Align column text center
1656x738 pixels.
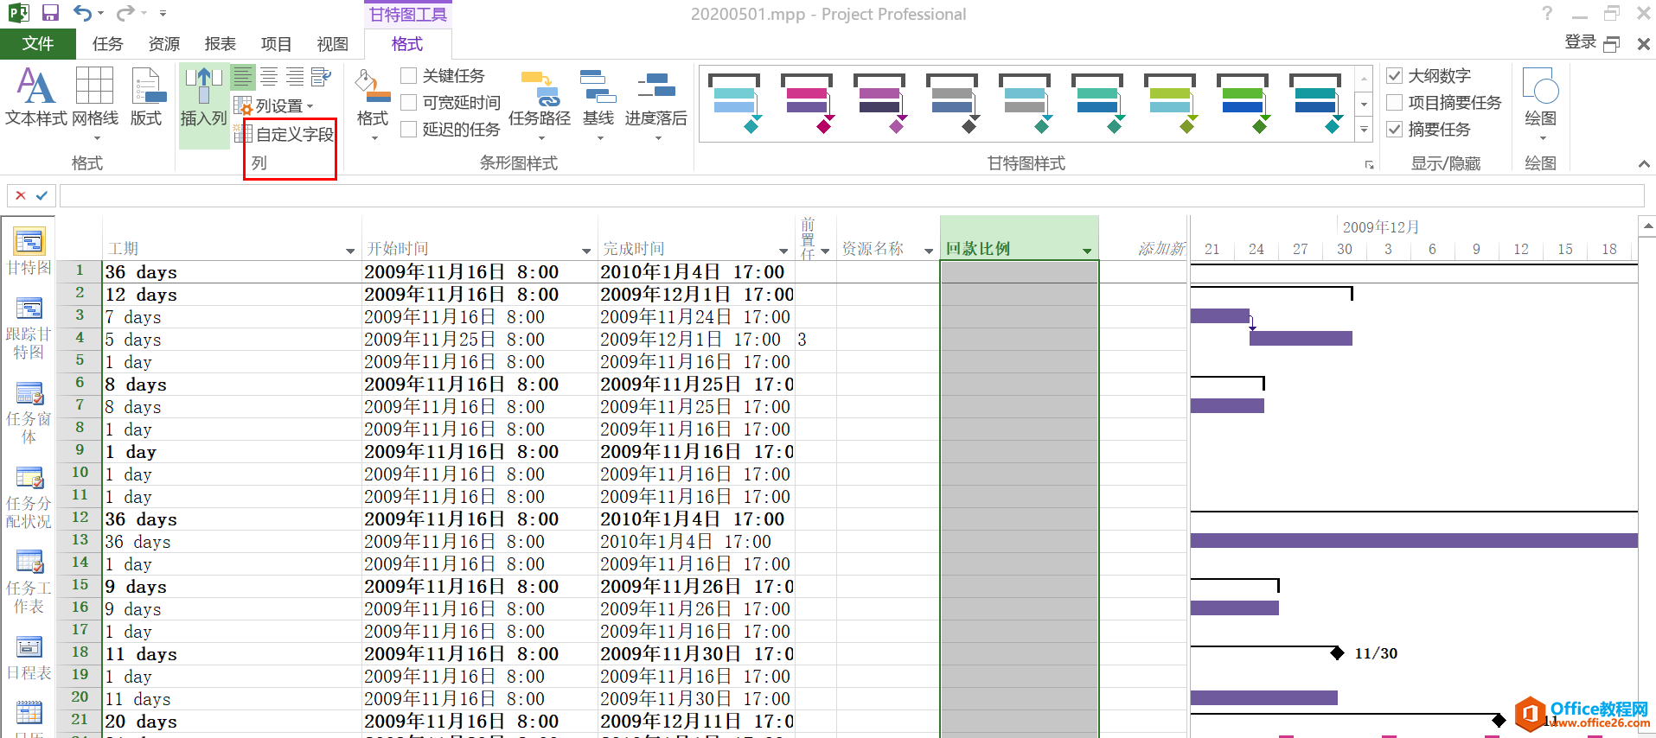(x=269, y=77)
